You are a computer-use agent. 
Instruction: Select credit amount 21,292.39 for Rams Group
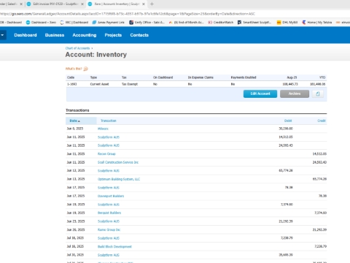(319, 229)
